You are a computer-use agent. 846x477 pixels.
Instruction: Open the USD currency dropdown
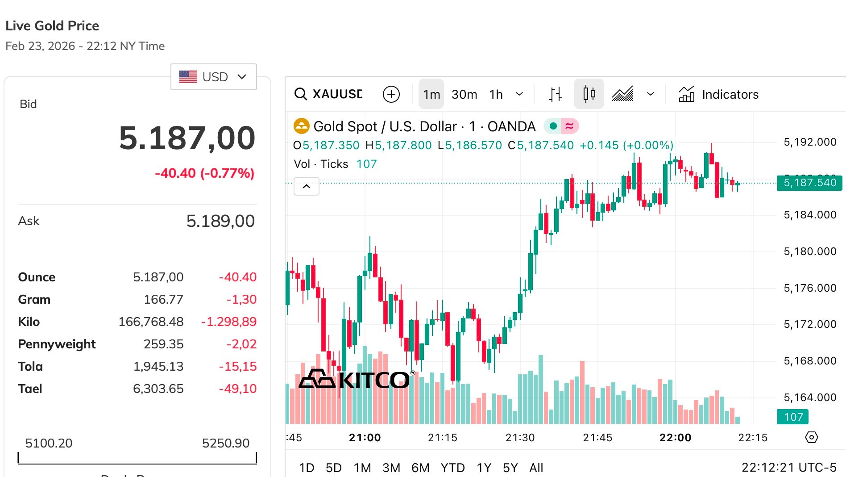point(213,77)
